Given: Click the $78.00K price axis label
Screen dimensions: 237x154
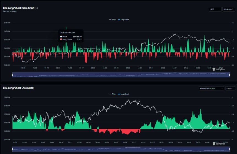Looking at the screenshot, I should coord(7,106).
